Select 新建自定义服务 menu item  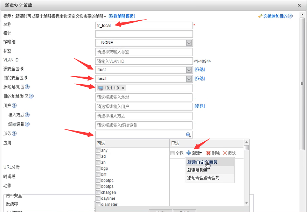209,162
